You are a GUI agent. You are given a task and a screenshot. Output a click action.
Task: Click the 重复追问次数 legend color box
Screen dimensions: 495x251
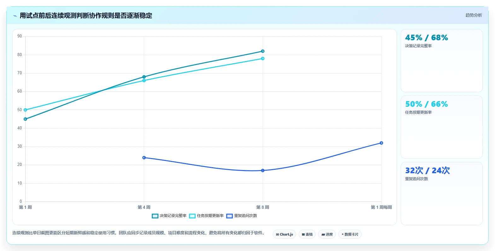pos(230,216)
